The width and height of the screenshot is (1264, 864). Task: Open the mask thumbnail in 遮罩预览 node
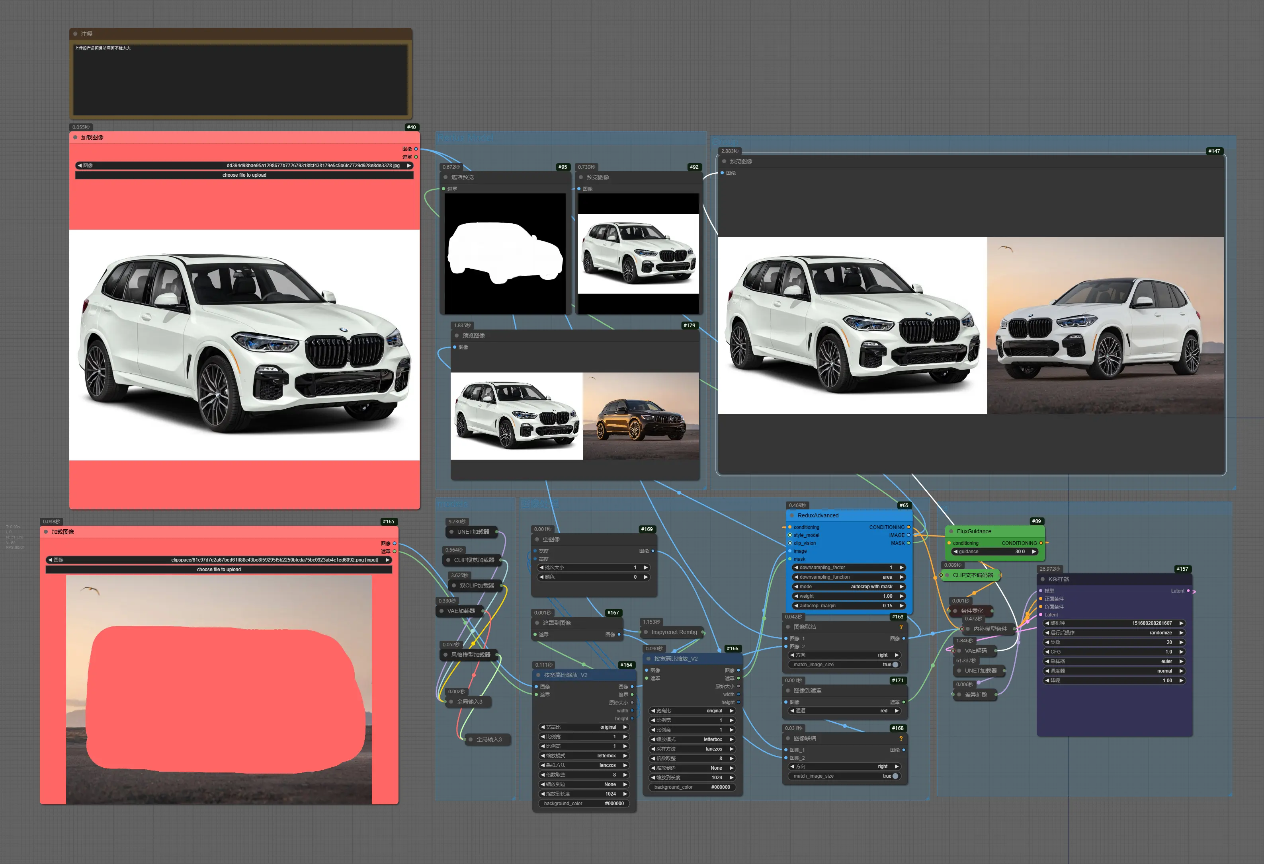(505, 254)
